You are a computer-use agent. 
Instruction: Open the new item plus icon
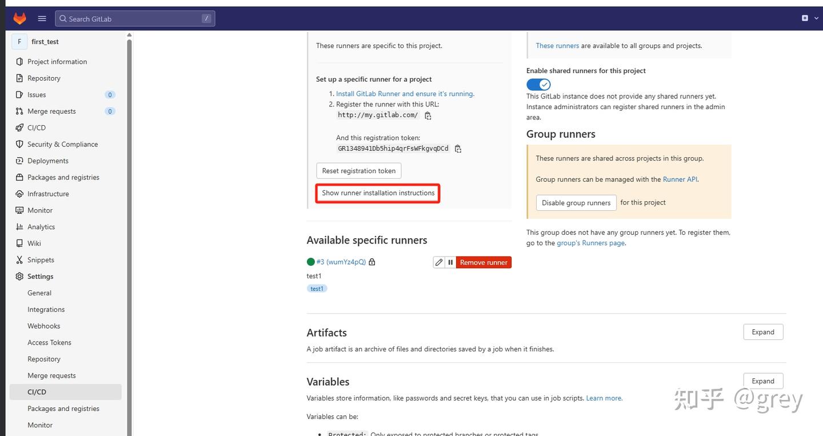point(805,18)
